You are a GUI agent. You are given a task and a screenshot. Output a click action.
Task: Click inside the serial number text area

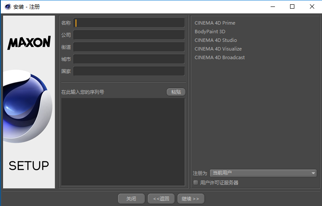click(123, 142)
